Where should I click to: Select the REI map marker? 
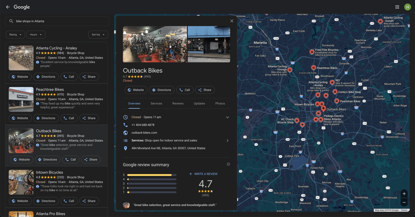pyautogui.click(x=332, y=82)
